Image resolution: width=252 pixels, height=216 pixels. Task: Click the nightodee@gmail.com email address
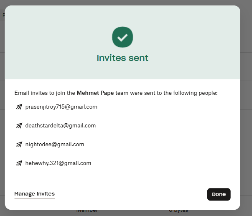tap(54, 145)
